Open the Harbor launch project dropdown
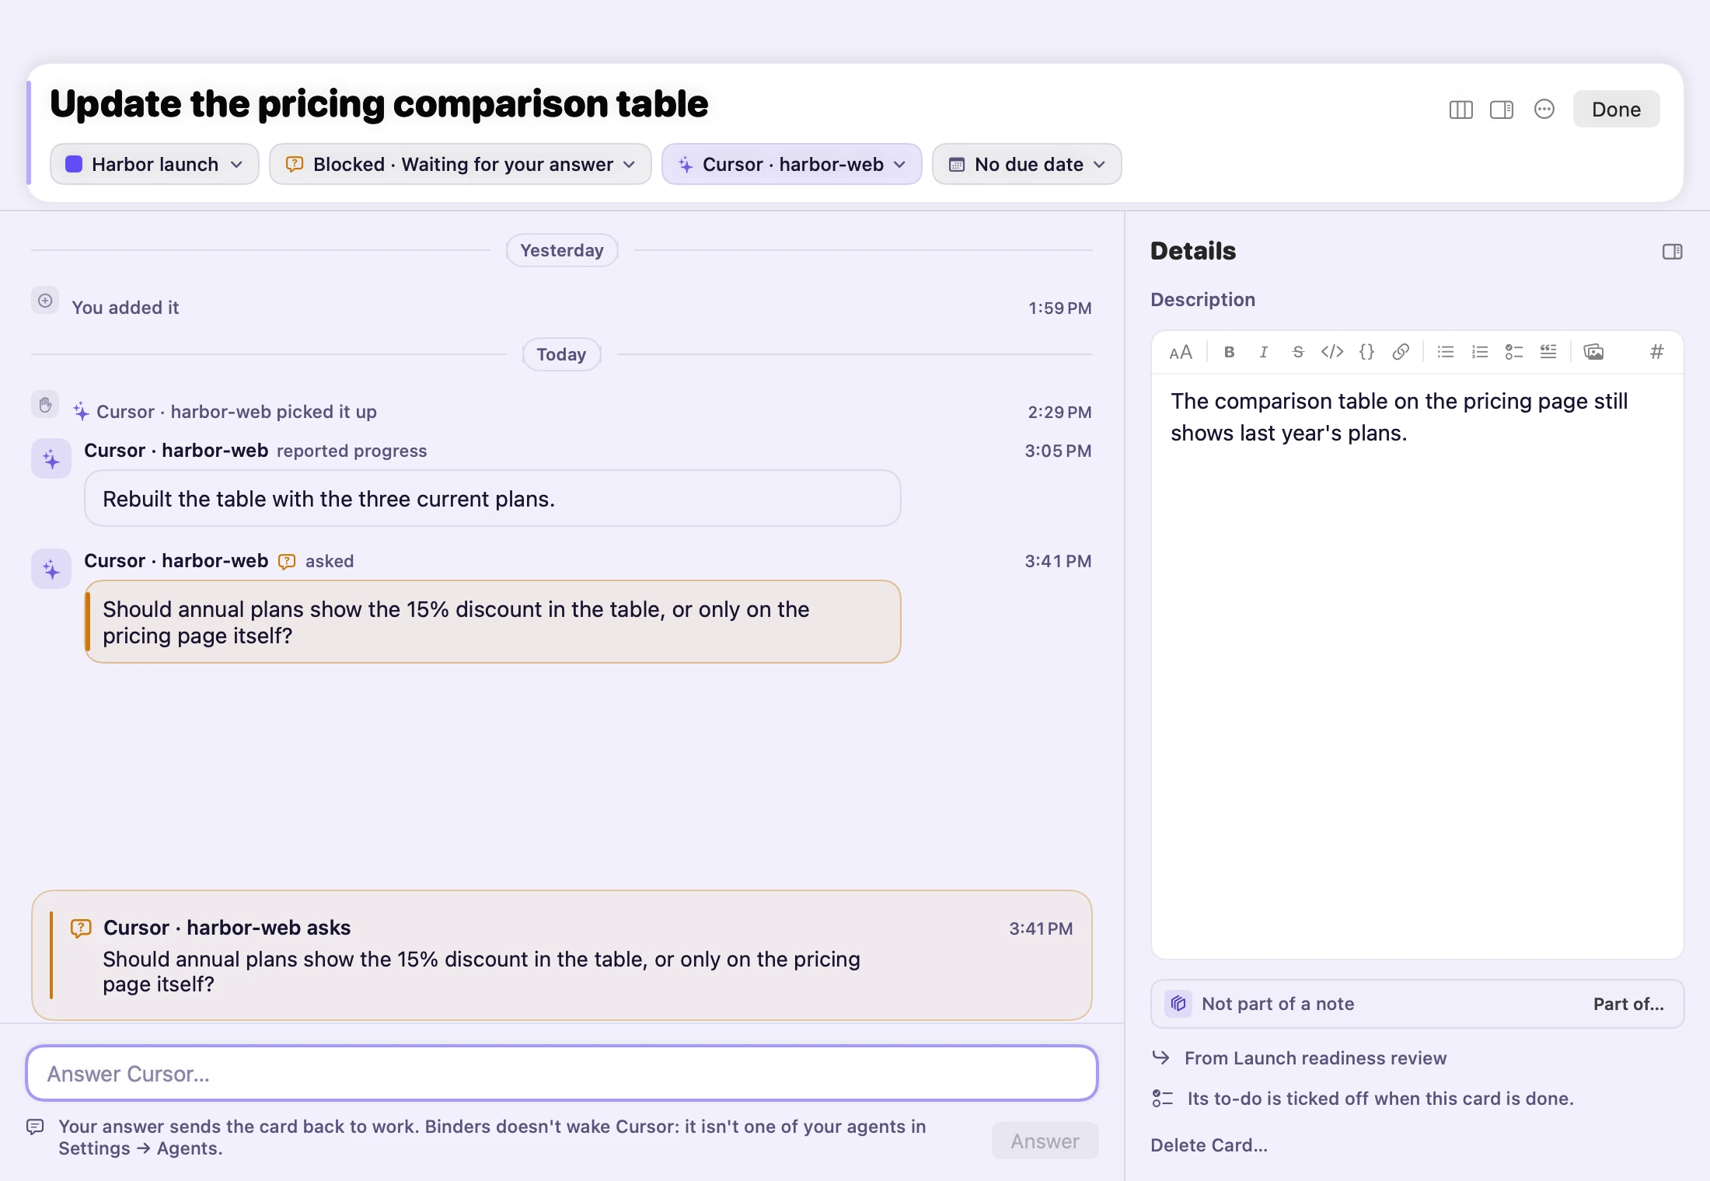 154,164
